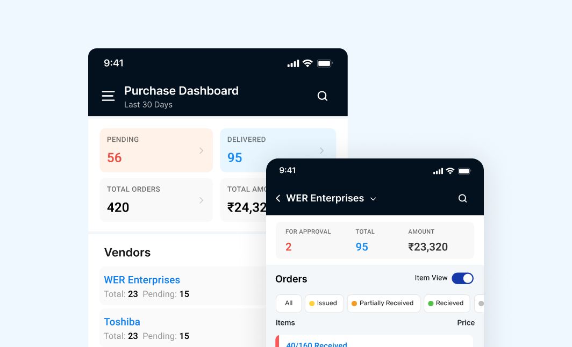This screenshot has height=347, width=572.
Task: Tap the search icon in WER Enterprises screen
Action: 462,198
